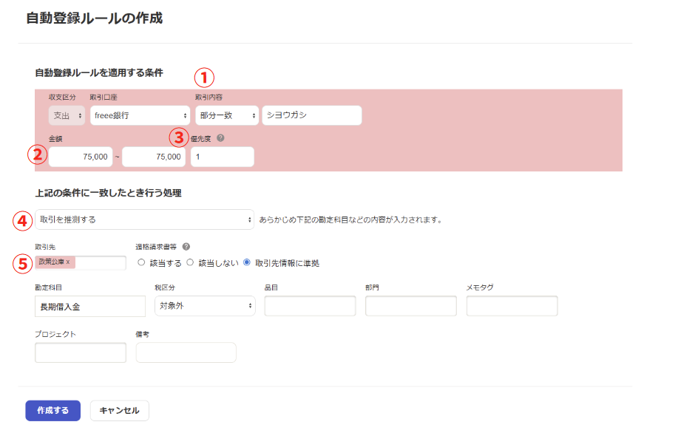Open the 取引を推測する action dropdown
675x436 pixels.
[x=144, y=219]
